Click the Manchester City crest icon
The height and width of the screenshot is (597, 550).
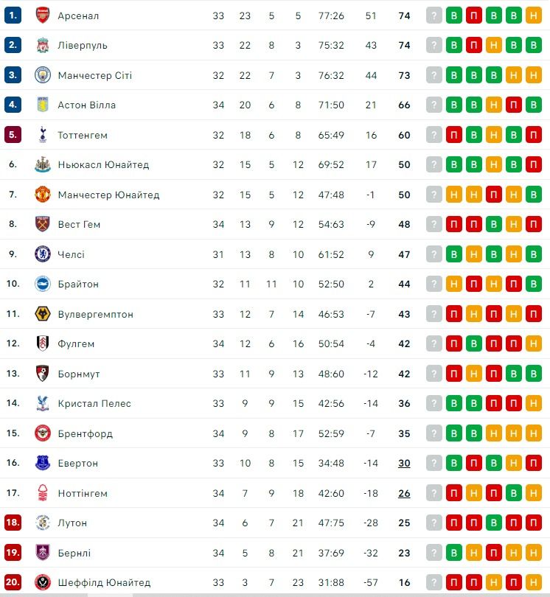tap(42, 75)
